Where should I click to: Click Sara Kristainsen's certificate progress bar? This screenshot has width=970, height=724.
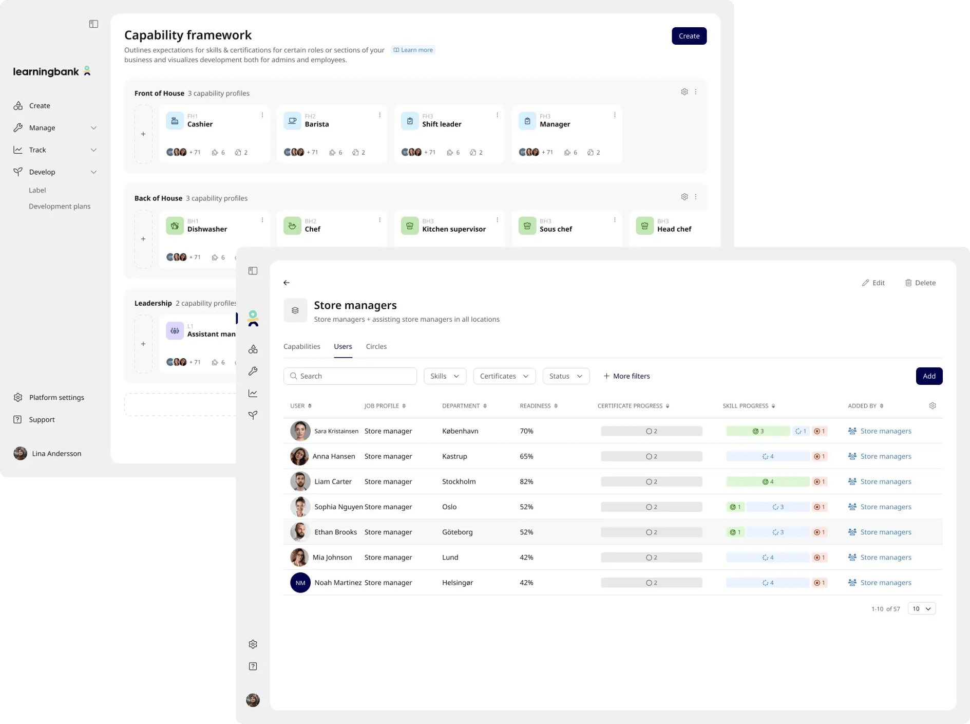click(x=652, y=431)
